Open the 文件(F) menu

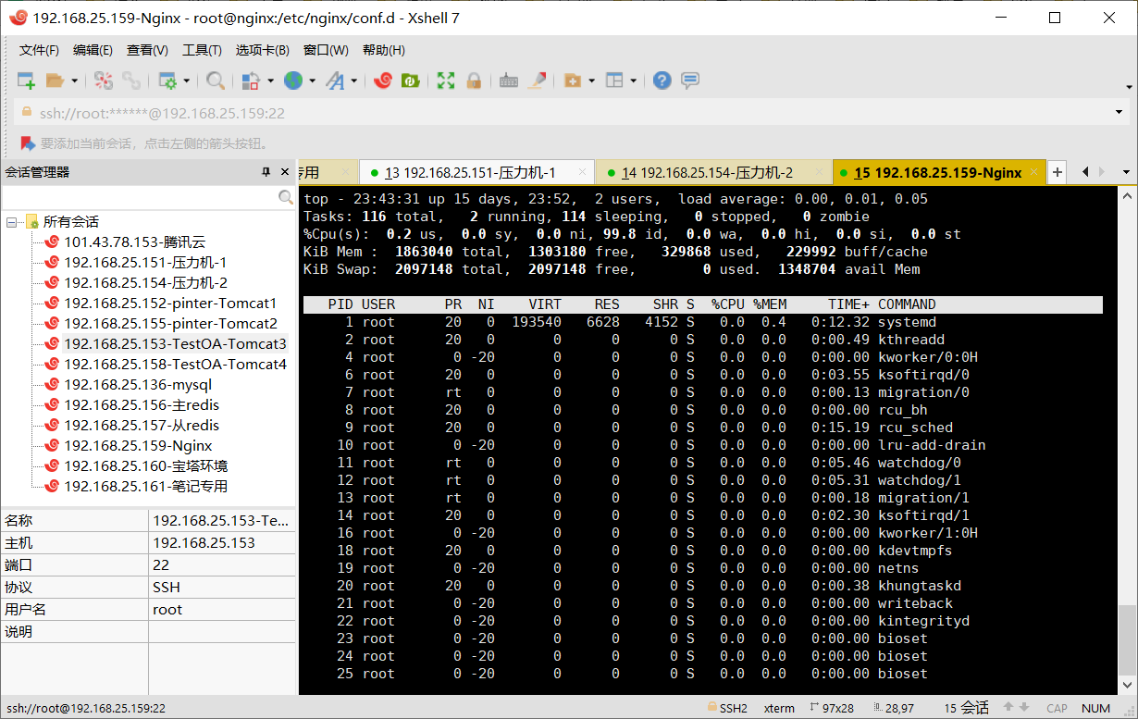[x=39, y=50]
